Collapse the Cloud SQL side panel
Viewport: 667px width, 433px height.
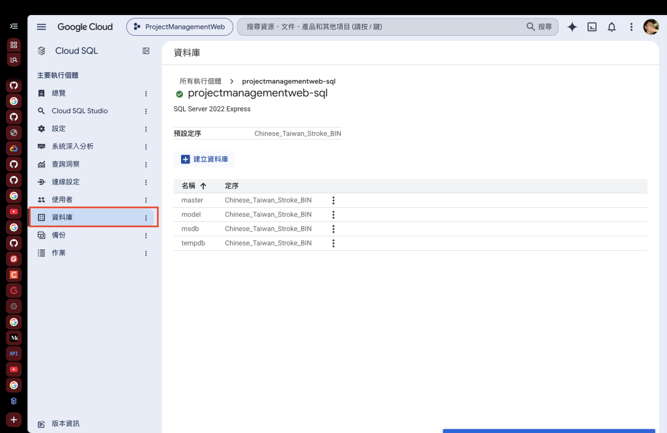tap(146, 51)
